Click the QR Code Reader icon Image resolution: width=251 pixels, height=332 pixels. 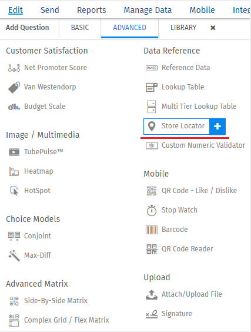[152, 249]
